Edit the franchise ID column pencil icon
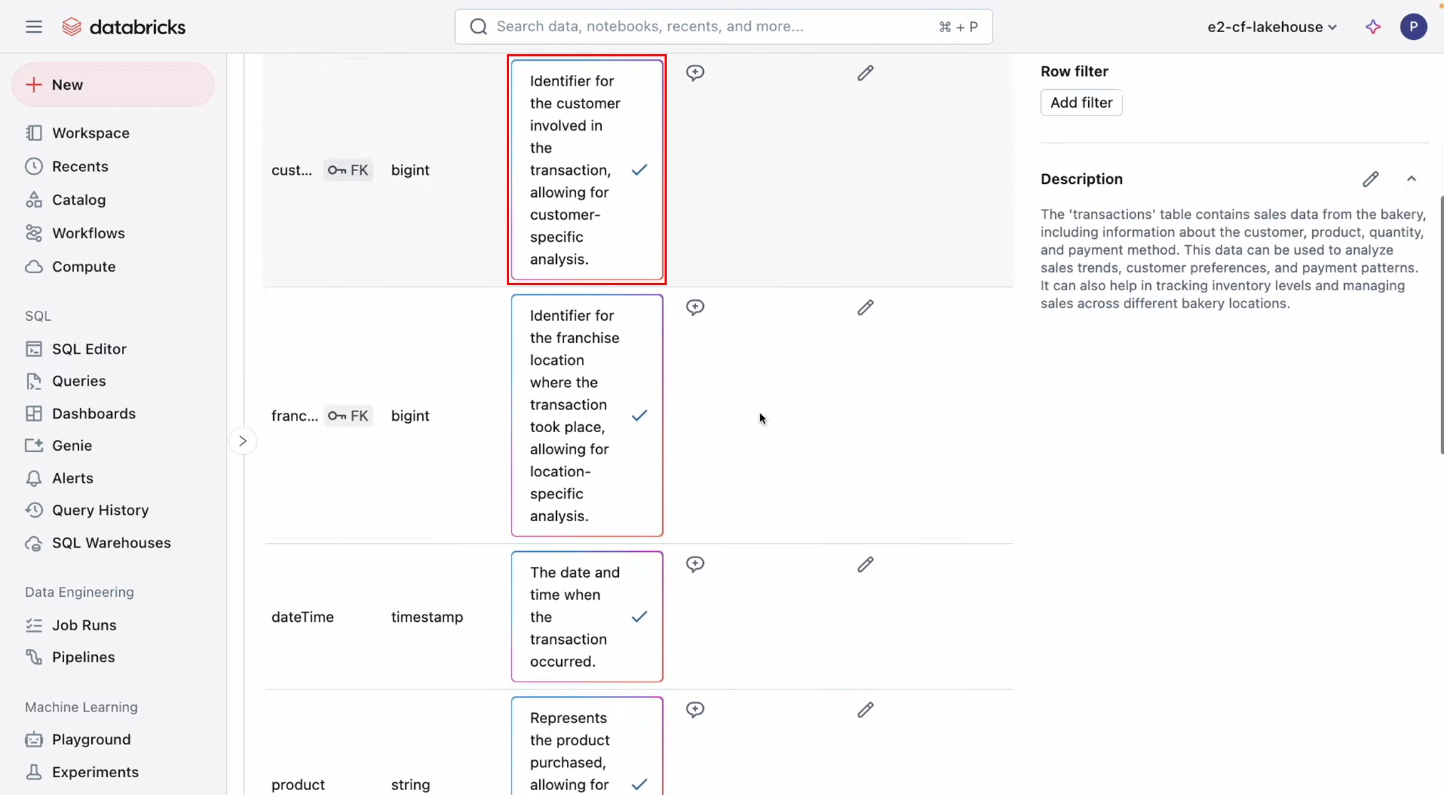Image resolution: width=1444 pixels, height=795 pixels. (865, 308)
